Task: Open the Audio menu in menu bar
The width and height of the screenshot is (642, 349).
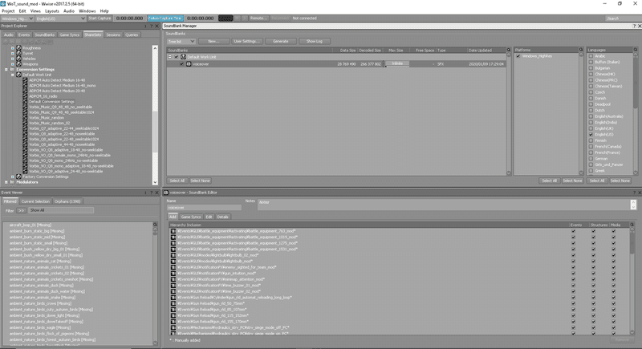Action: click(x=69, y=11)
